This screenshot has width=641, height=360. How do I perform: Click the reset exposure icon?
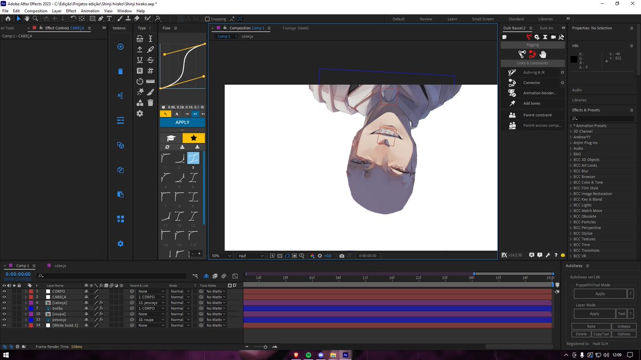coord(319,255)
